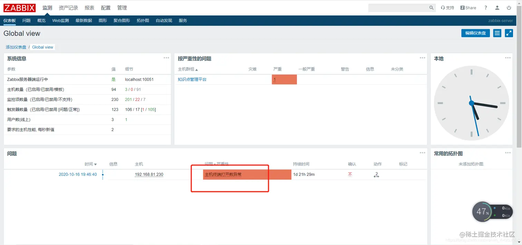Open the user profile icon
522x245 pixels.
tap(497, 8)
